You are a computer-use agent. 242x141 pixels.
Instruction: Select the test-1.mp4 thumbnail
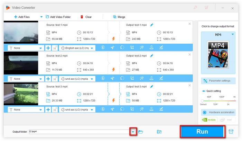(21, 32)
